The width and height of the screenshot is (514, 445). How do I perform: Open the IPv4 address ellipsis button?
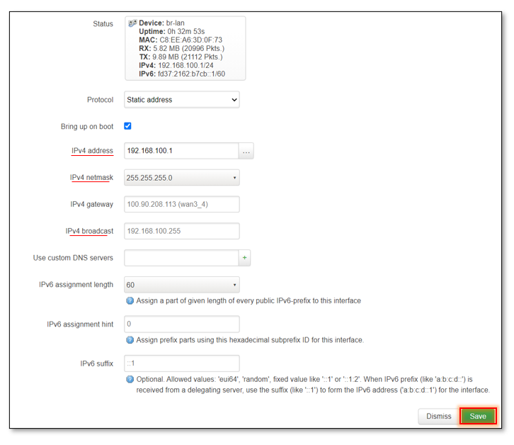[246, 151]
